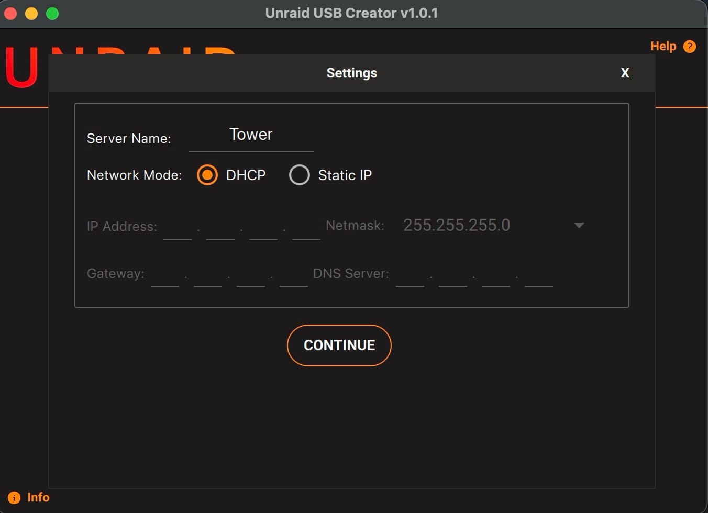
Task: Click second octet of DNS Server
Action: pos(453,275)
